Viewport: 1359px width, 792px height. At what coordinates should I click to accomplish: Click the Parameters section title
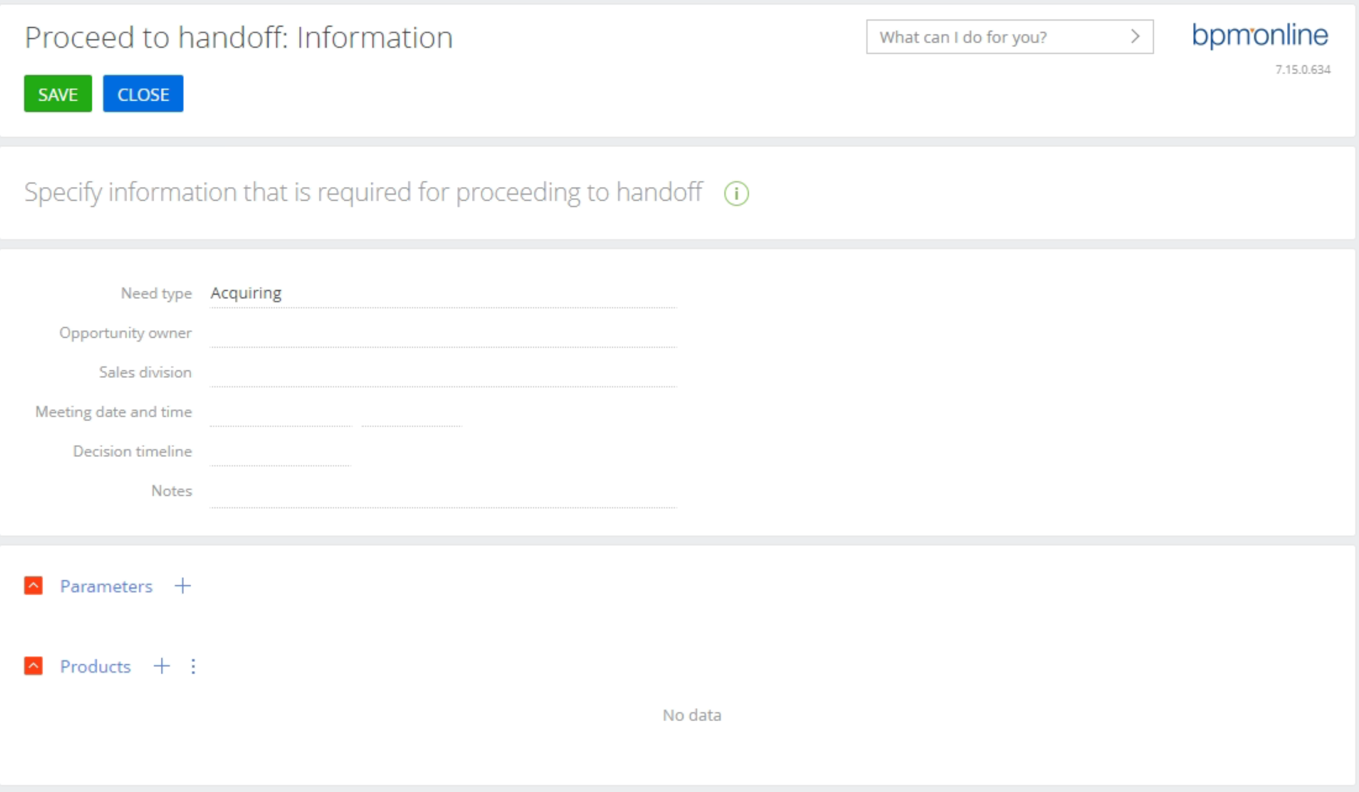(x=106, y=586)
